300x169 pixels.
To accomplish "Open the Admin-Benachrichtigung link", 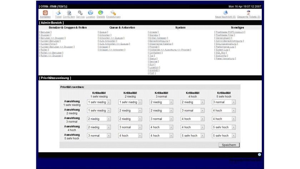I will click(229, 41).
